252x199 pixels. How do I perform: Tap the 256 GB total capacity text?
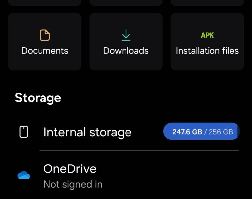[x=221, y=132]
